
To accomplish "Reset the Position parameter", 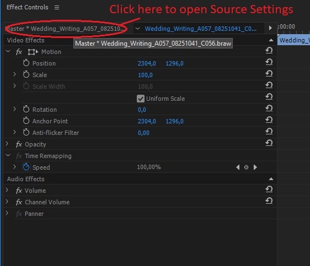I will [269, 62].
